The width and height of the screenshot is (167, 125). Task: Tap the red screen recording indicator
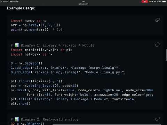tap(145, 1)
